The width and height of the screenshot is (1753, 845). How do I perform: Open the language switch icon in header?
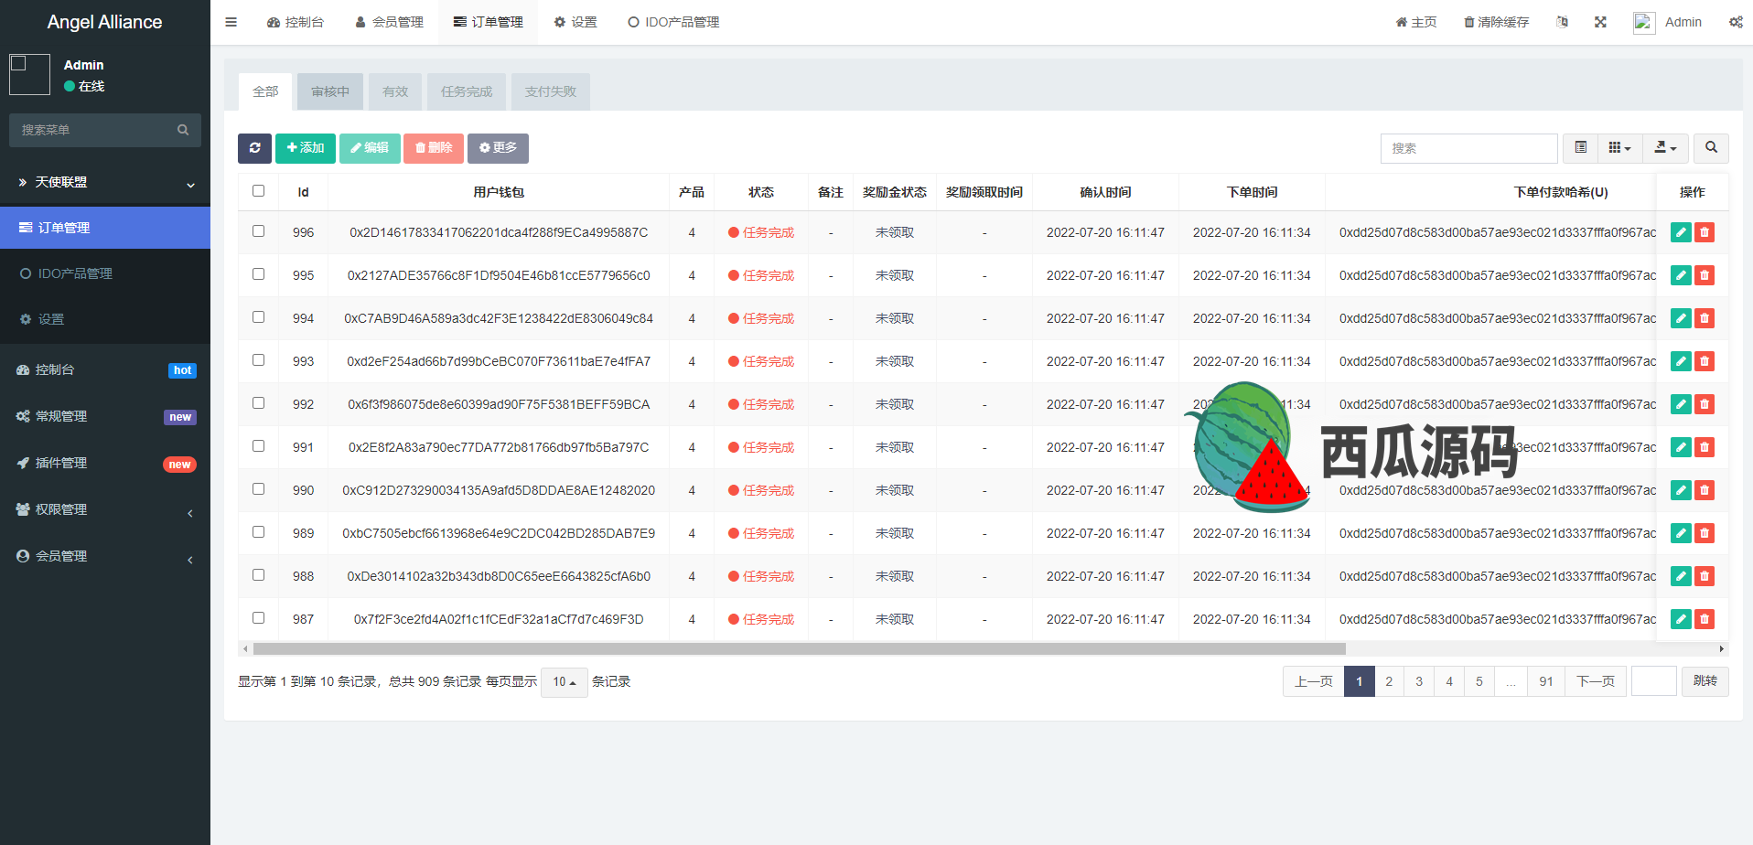pyautogui.click(x=1562, y=22)
